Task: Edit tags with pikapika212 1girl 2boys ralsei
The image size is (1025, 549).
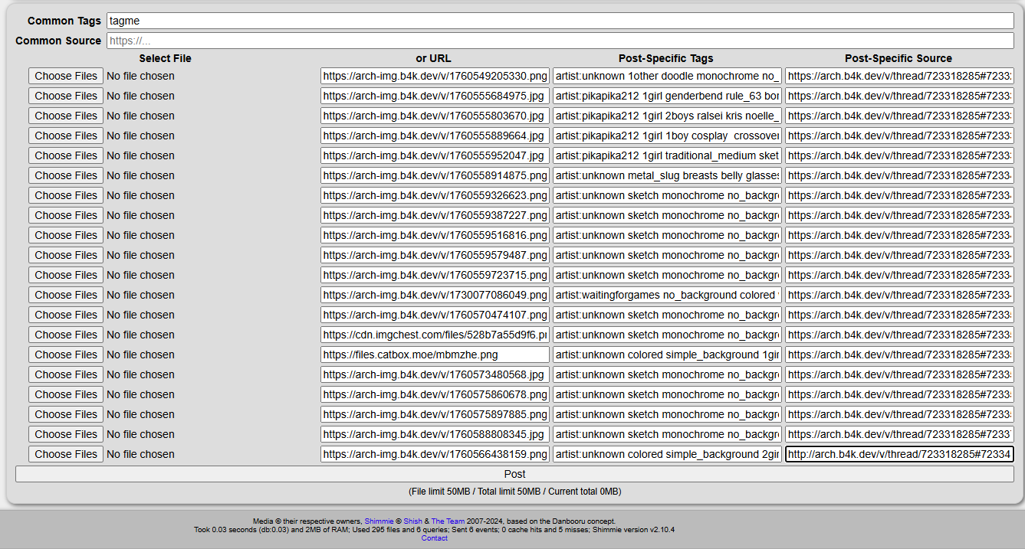Action: pos(667,116)
